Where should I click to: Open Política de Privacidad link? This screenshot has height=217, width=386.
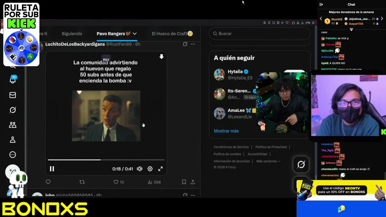(x=271, y=147)
